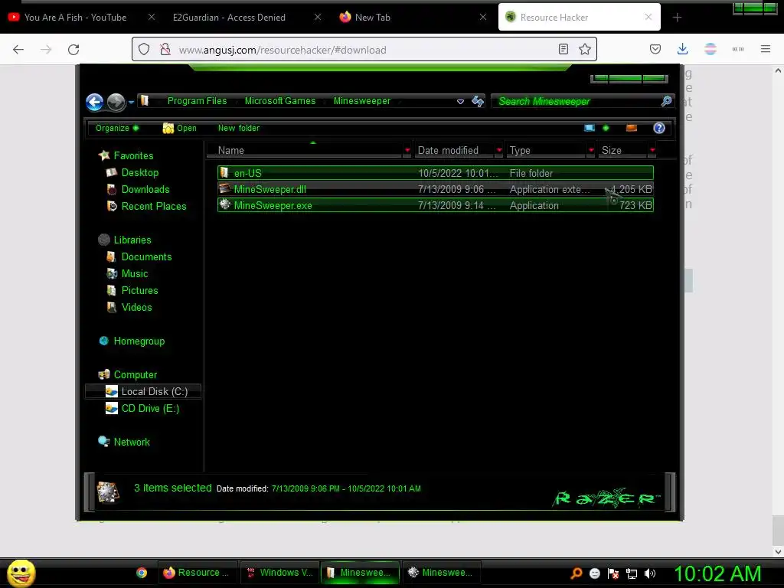This screenshot has height=588, width=784.
Task: Open the Type column filter dropdown
Action: click(592, 151)
